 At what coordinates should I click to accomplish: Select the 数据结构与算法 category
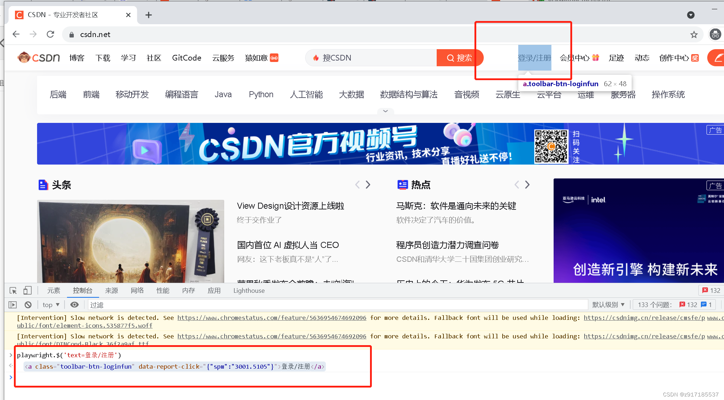(409, 94)
